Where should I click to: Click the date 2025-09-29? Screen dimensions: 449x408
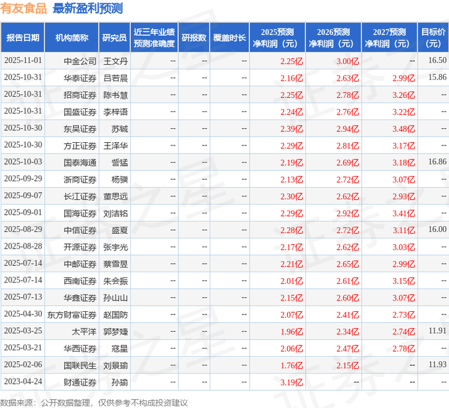point(23,179)
